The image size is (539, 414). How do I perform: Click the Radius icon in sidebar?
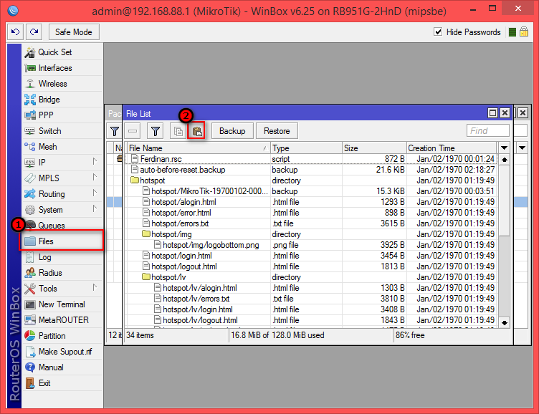click(30, 273)
